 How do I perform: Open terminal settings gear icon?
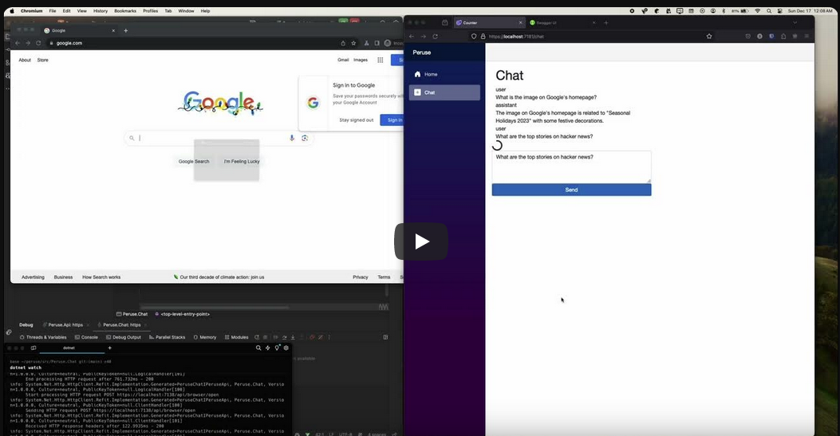pyautogui.click(x=286, y=348)
